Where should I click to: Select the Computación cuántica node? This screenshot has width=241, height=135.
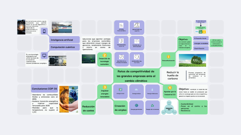64,47
